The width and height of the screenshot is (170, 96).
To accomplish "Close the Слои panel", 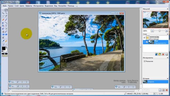I will [x=168, y=34].
